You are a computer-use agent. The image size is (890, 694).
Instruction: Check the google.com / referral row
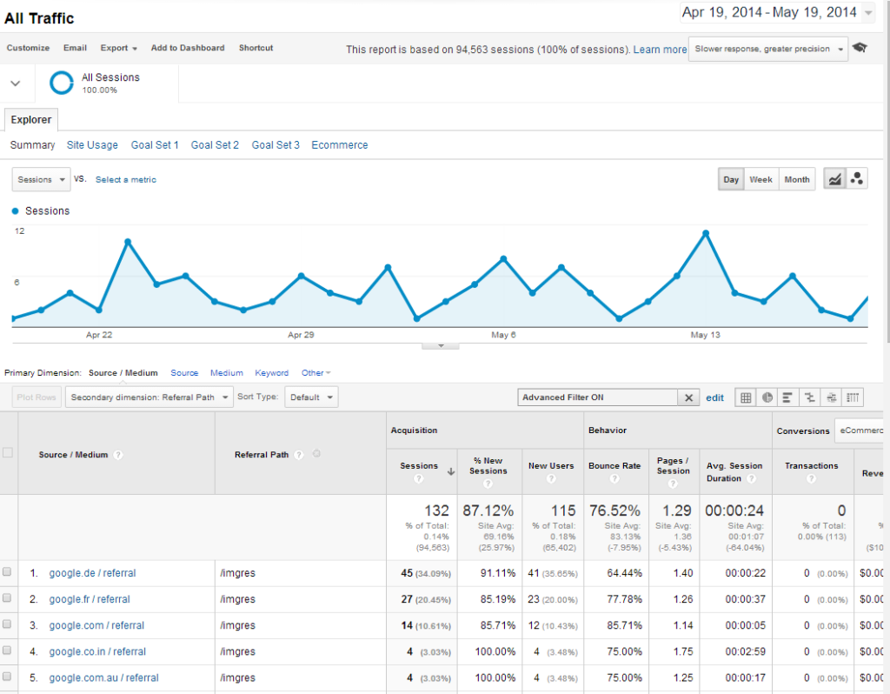[7, 624]
